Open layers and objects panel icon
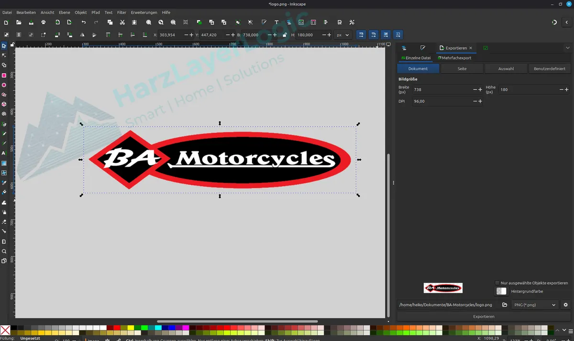The width and height of the screenshot is (574, 341). click(x=404, y=48)
